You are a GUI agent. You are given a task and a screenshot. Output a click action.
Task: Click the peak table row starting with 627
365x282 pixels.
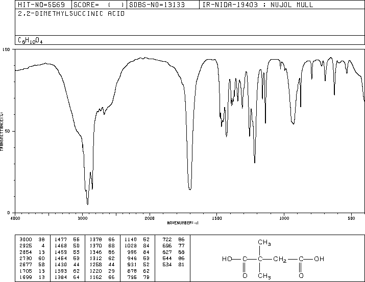pos(174,252)
